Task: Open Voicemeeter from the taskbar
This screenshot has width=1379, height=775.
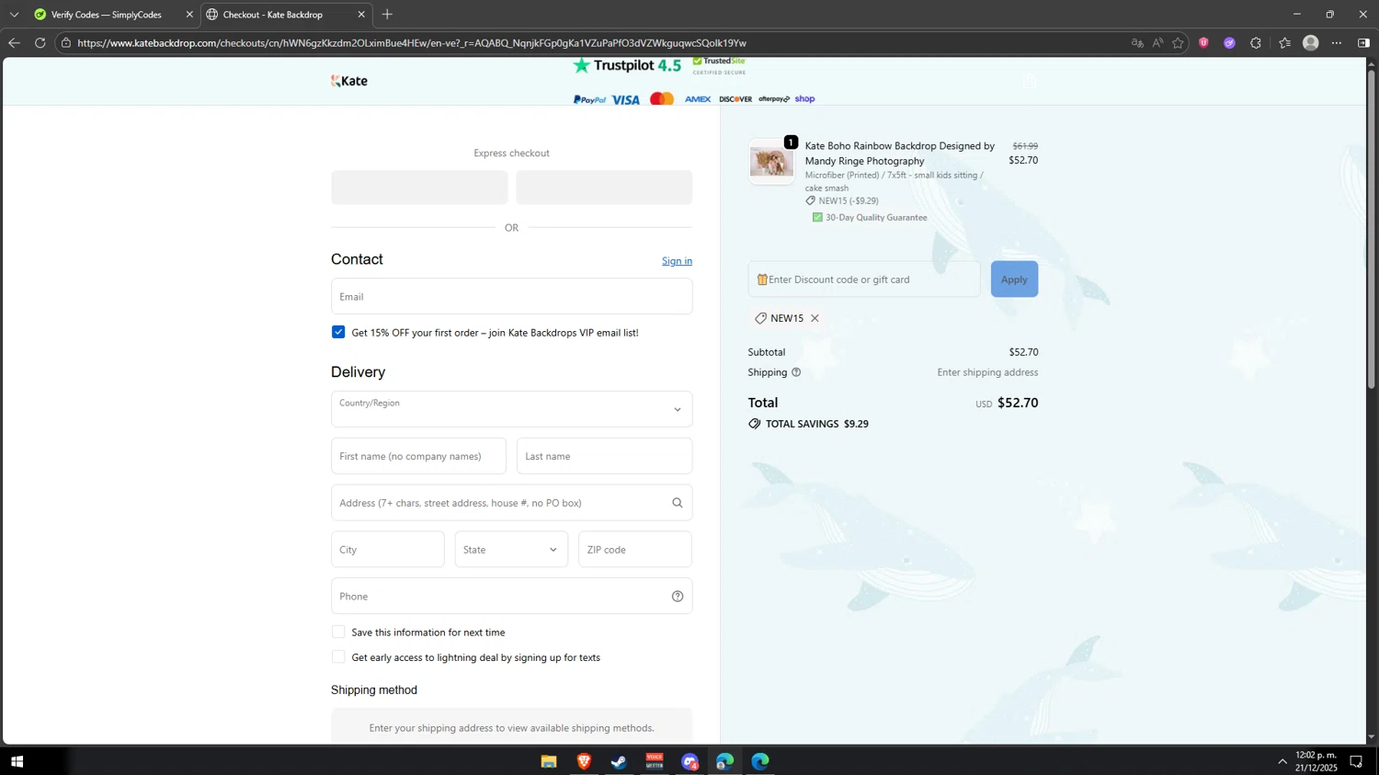Action: [655, 761]
